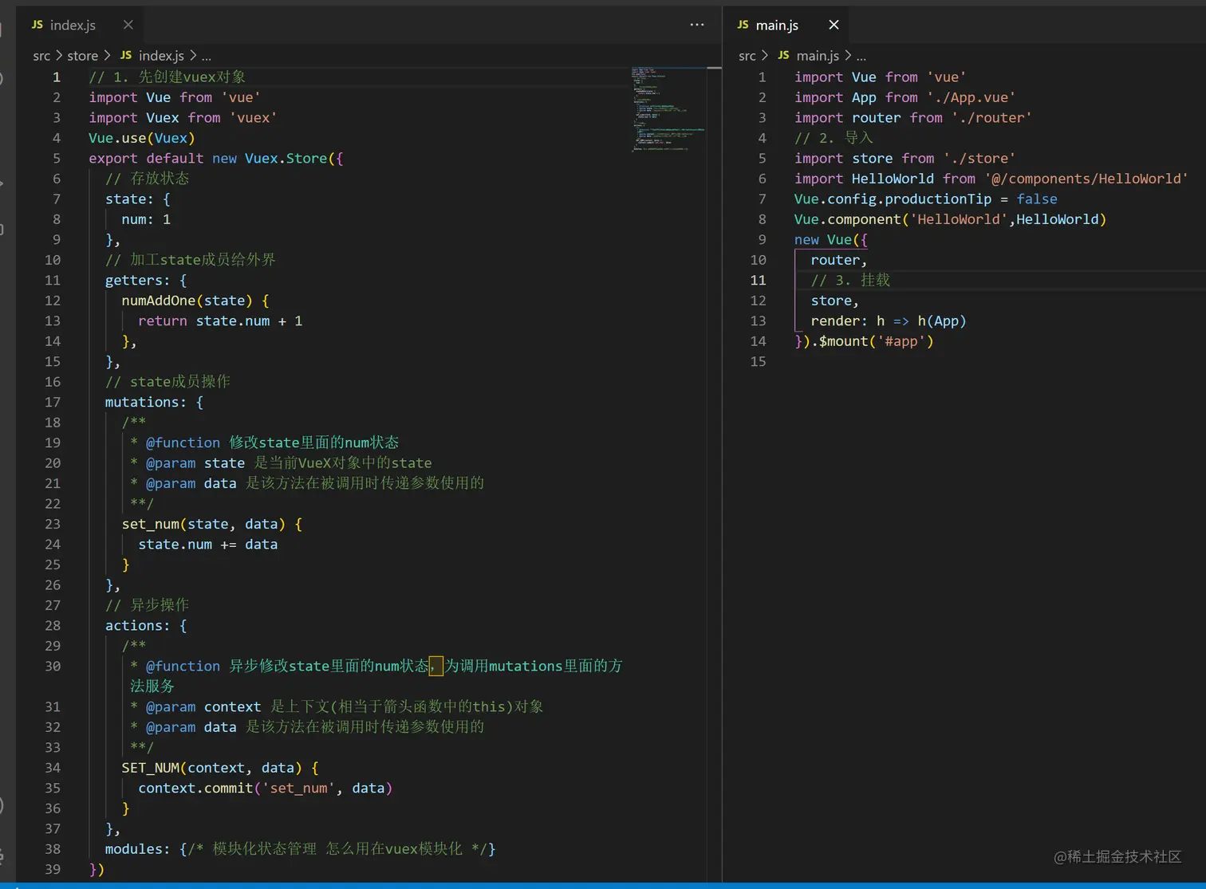Image resolution: width=1206 pixels, height=889 pixels.
Task: Click line number 9 in main.js gutter
Action: pos(762,240)
